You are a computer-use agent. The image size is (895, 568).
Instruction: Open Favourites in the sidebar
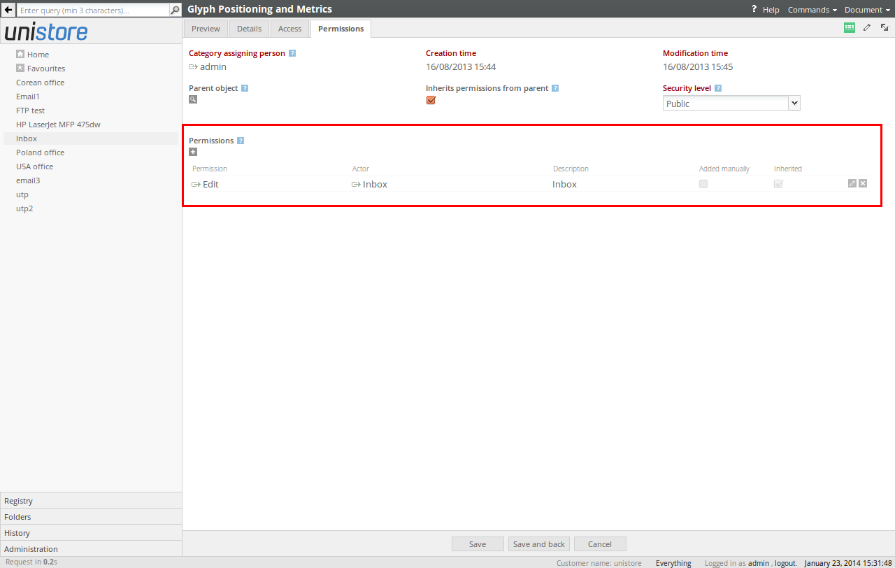point(46,69)
